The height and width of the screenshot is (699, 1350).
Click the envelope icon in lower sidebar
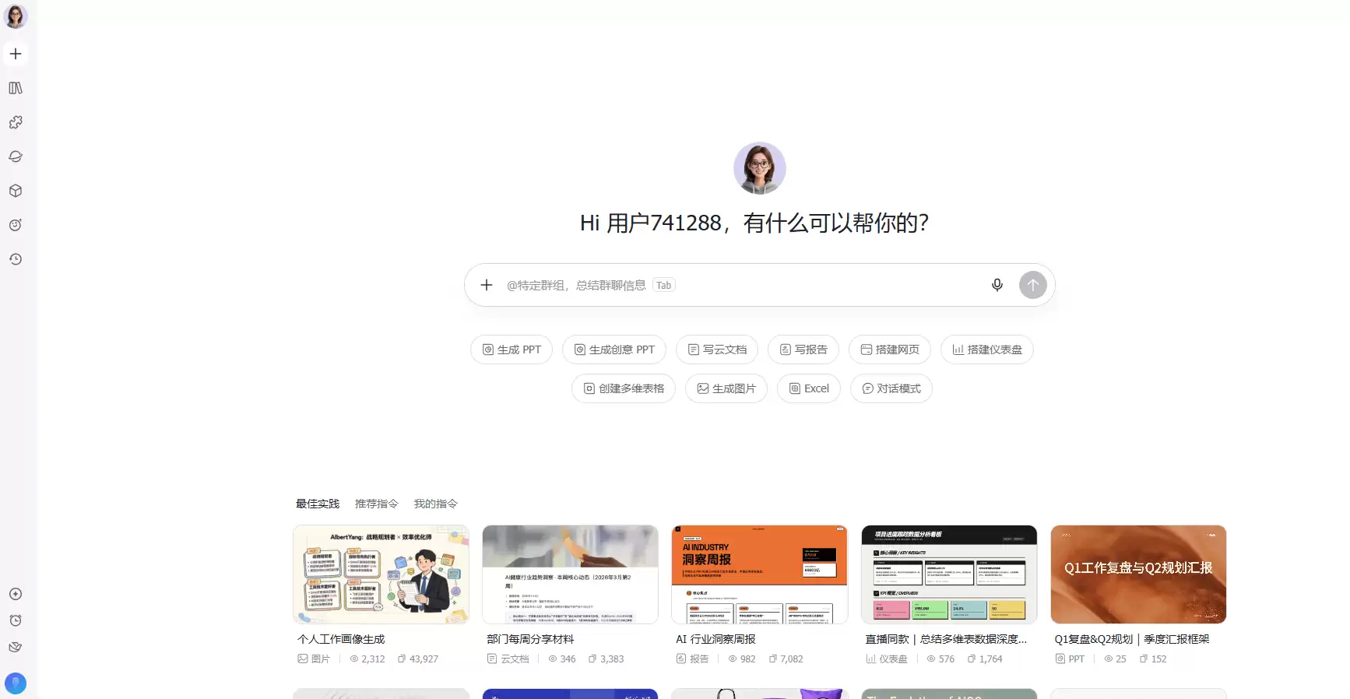[x=16, y=647]
